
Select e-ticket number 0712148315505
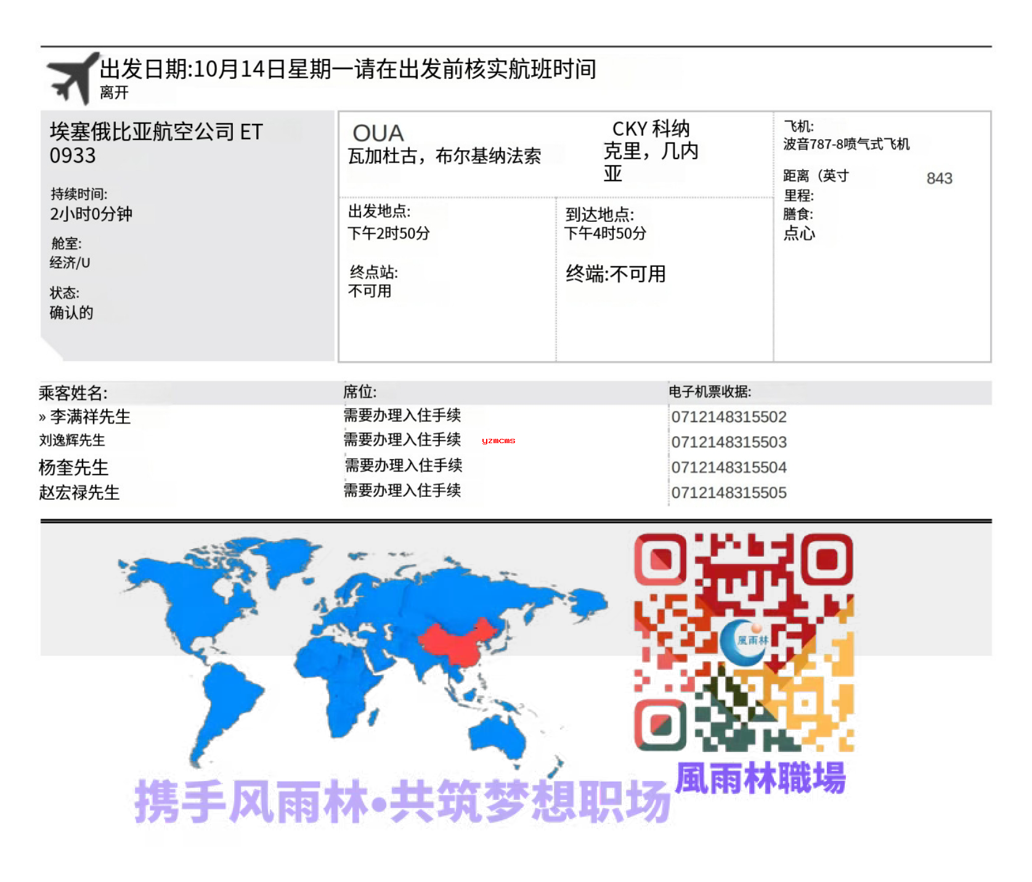click(729, 493)
